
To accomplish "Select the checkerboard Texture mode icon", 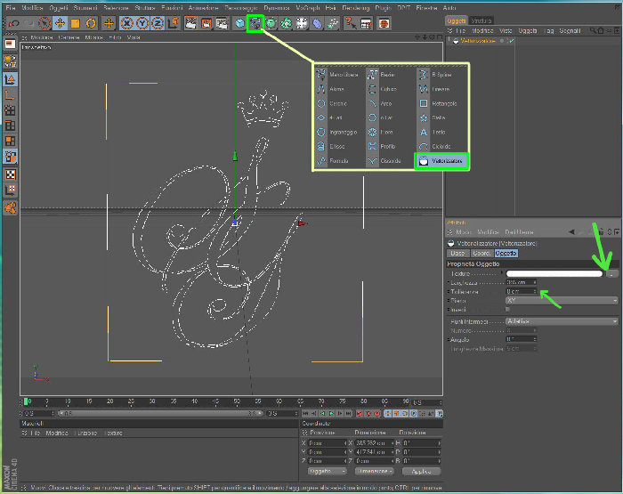I will (11, 174).
